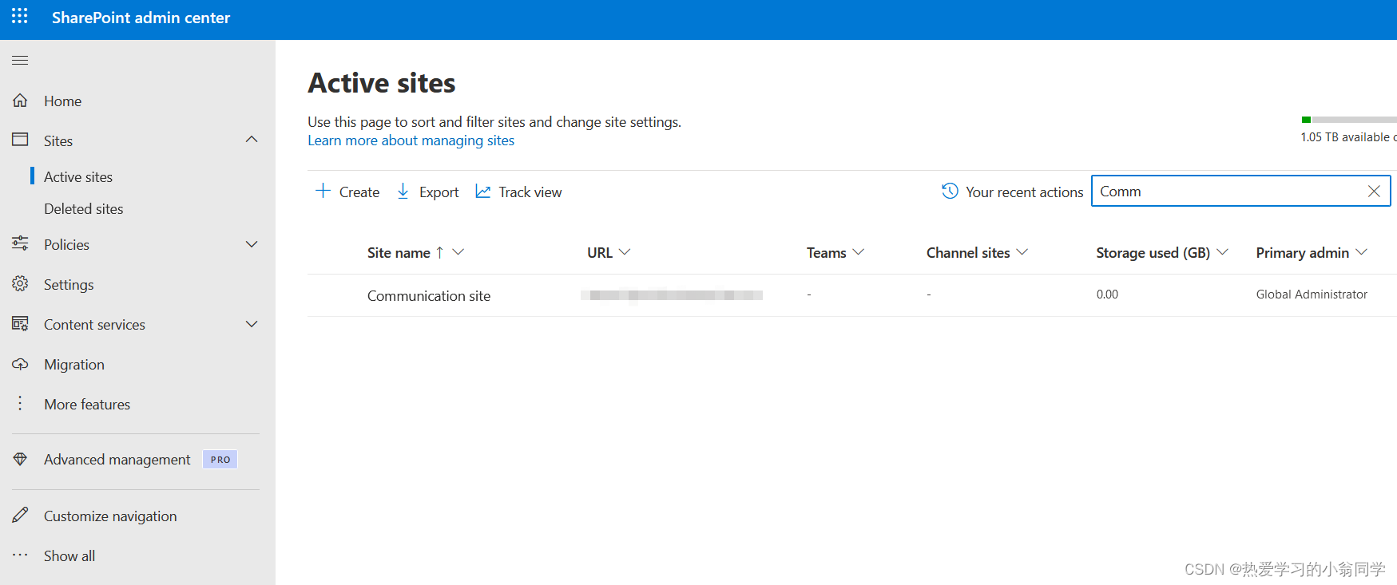Click the Settings gear icon
This screenshot has height=585, width=1397.
[20, 283]
